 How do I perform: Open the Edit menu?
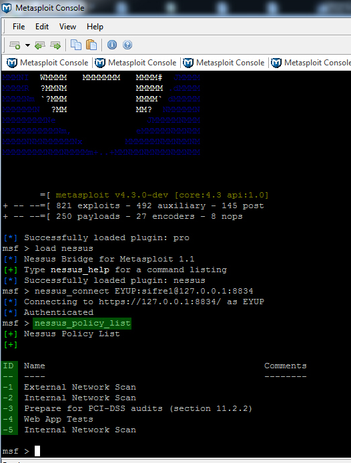42,27
